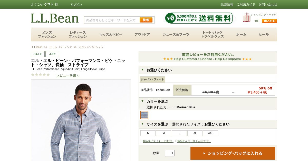Choose size M

coord(163,133)
